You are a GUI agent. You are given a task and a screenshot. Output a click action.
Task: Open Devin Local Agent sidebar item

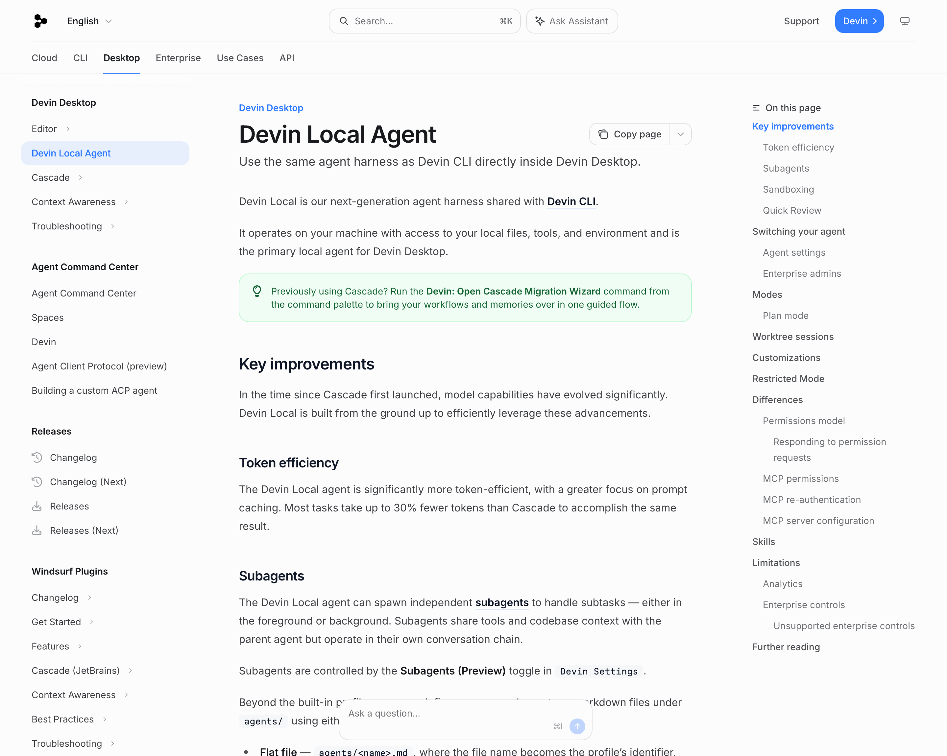[x=106, y=153]
